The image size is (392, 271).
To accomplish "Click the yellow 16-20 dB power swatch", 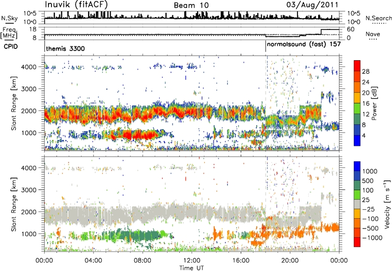I will tap(357, 98).
